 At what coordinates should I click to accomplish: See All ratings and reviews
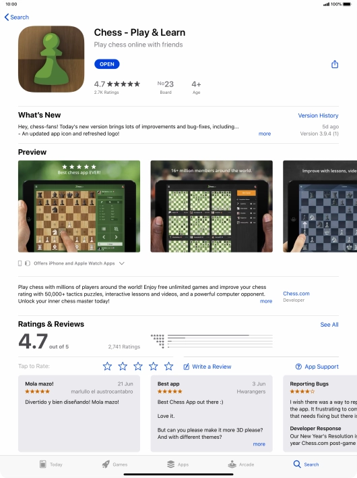(329, 325)
